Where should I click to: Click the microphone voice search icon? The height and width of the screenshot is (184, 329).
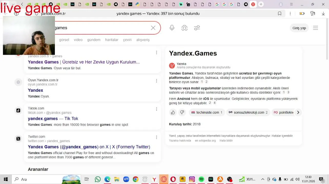172,28
